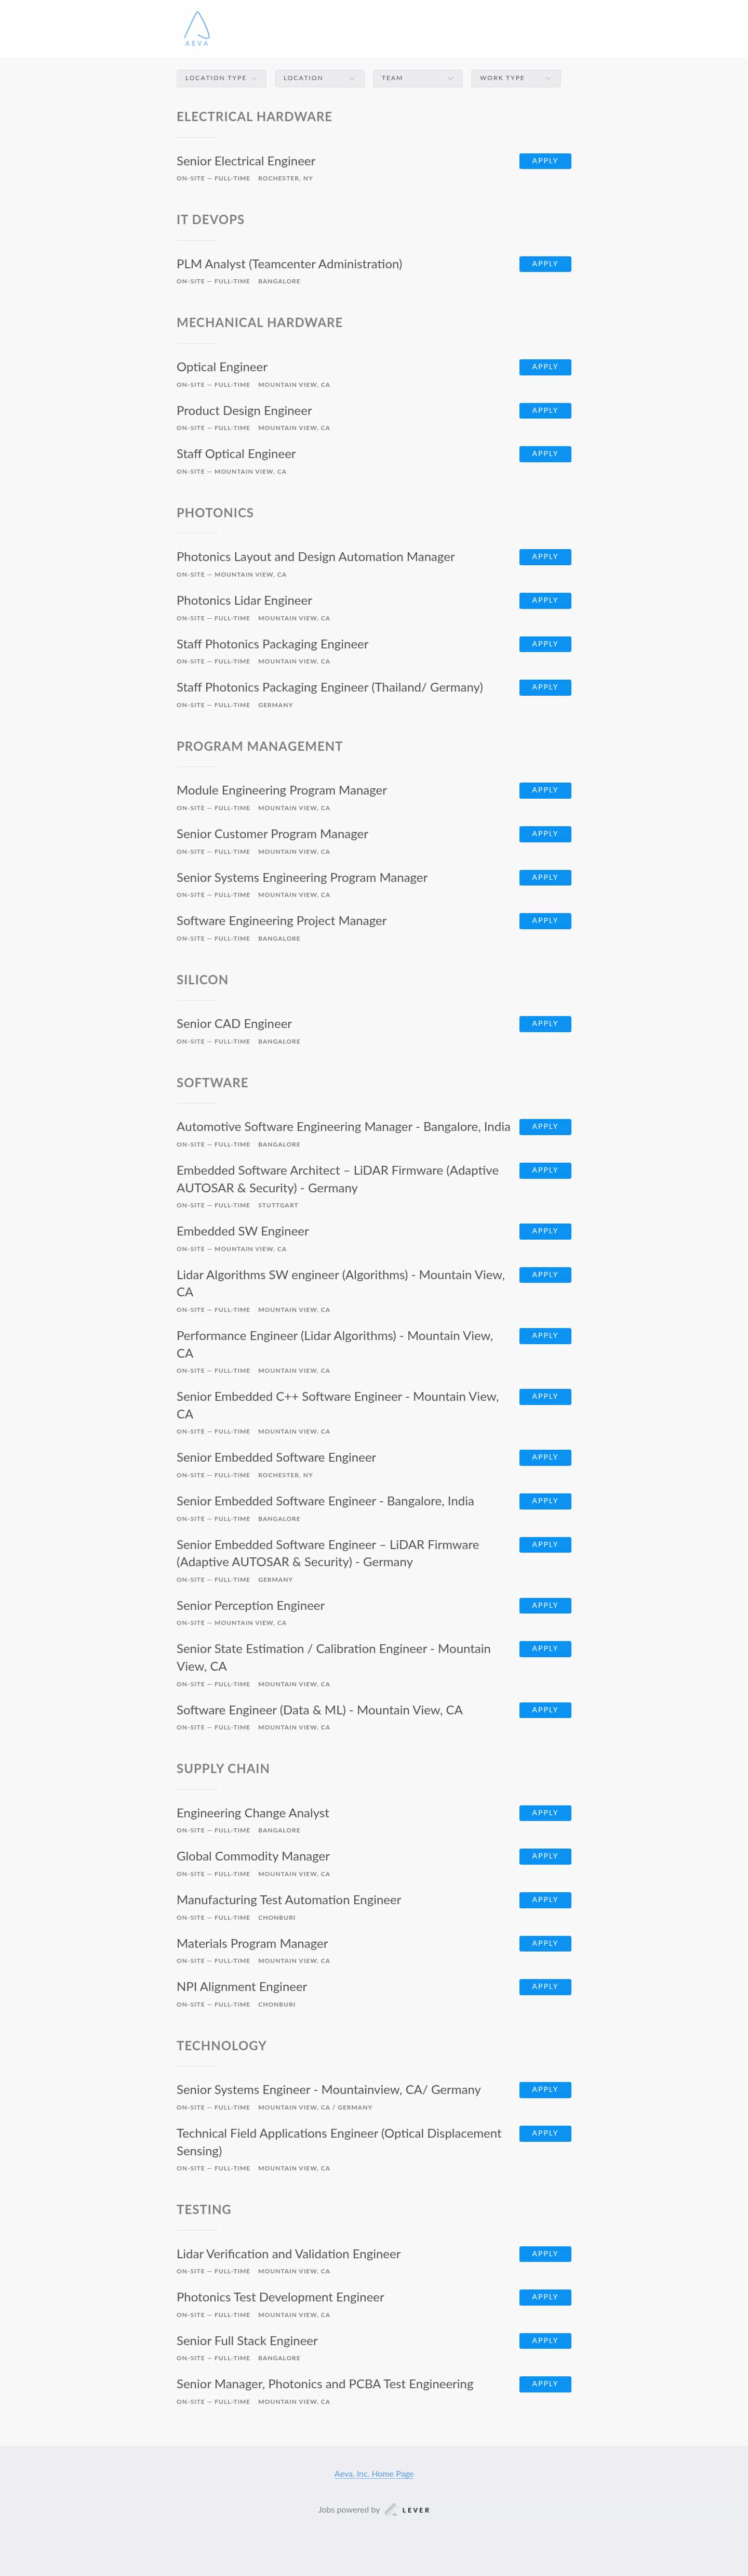
Task: Open Embedded SW Engineer job listing
Action: (243, 1231)
